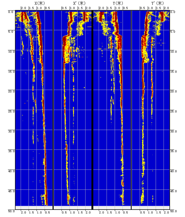Click top 1.5 tick of X panel

(32, 8)
